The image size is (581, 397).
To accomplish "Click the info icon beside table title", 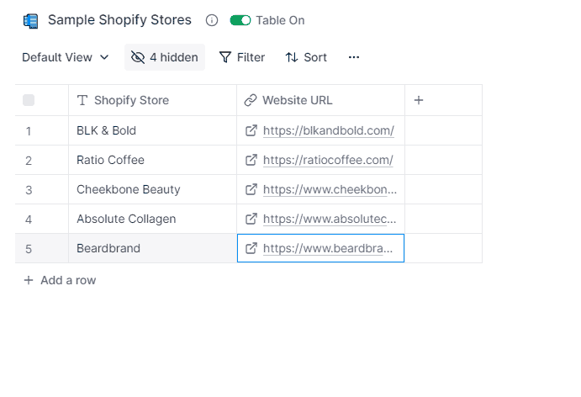I will (x=212, y=20).
